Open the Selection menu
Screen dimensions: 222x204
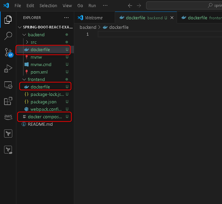pyautogui.click(x=48, y=6)
